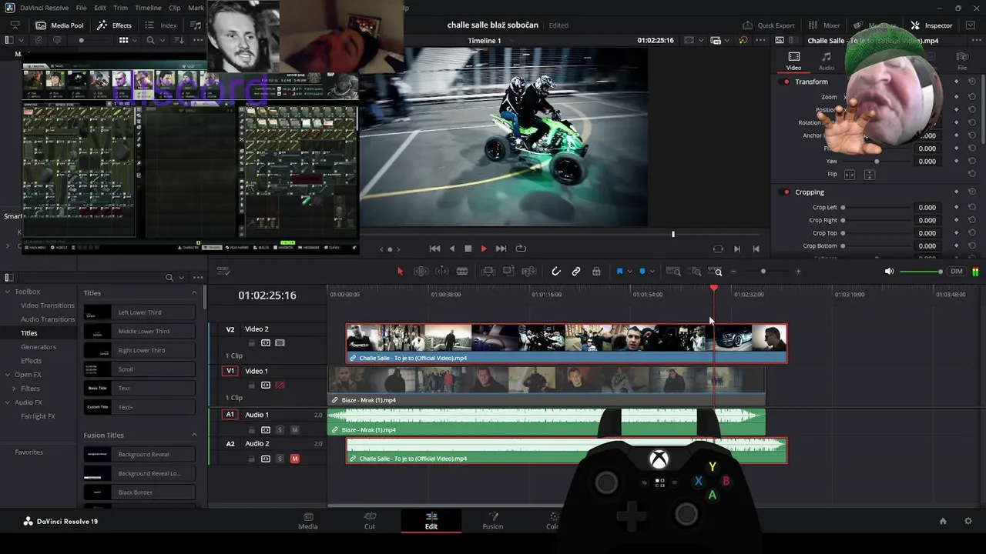This screenshot has height=554, width=986.
Task: Select the Blade Edit Mode tool
Action: 462,272
